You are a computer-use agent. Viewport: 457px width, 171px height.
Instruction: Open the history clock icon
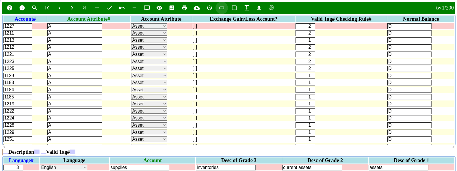[209, 8]
